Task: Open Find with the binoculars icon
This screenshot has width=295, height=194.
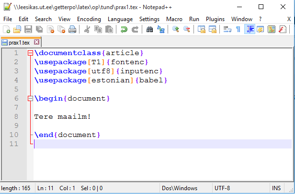Action: pos(150,30)
